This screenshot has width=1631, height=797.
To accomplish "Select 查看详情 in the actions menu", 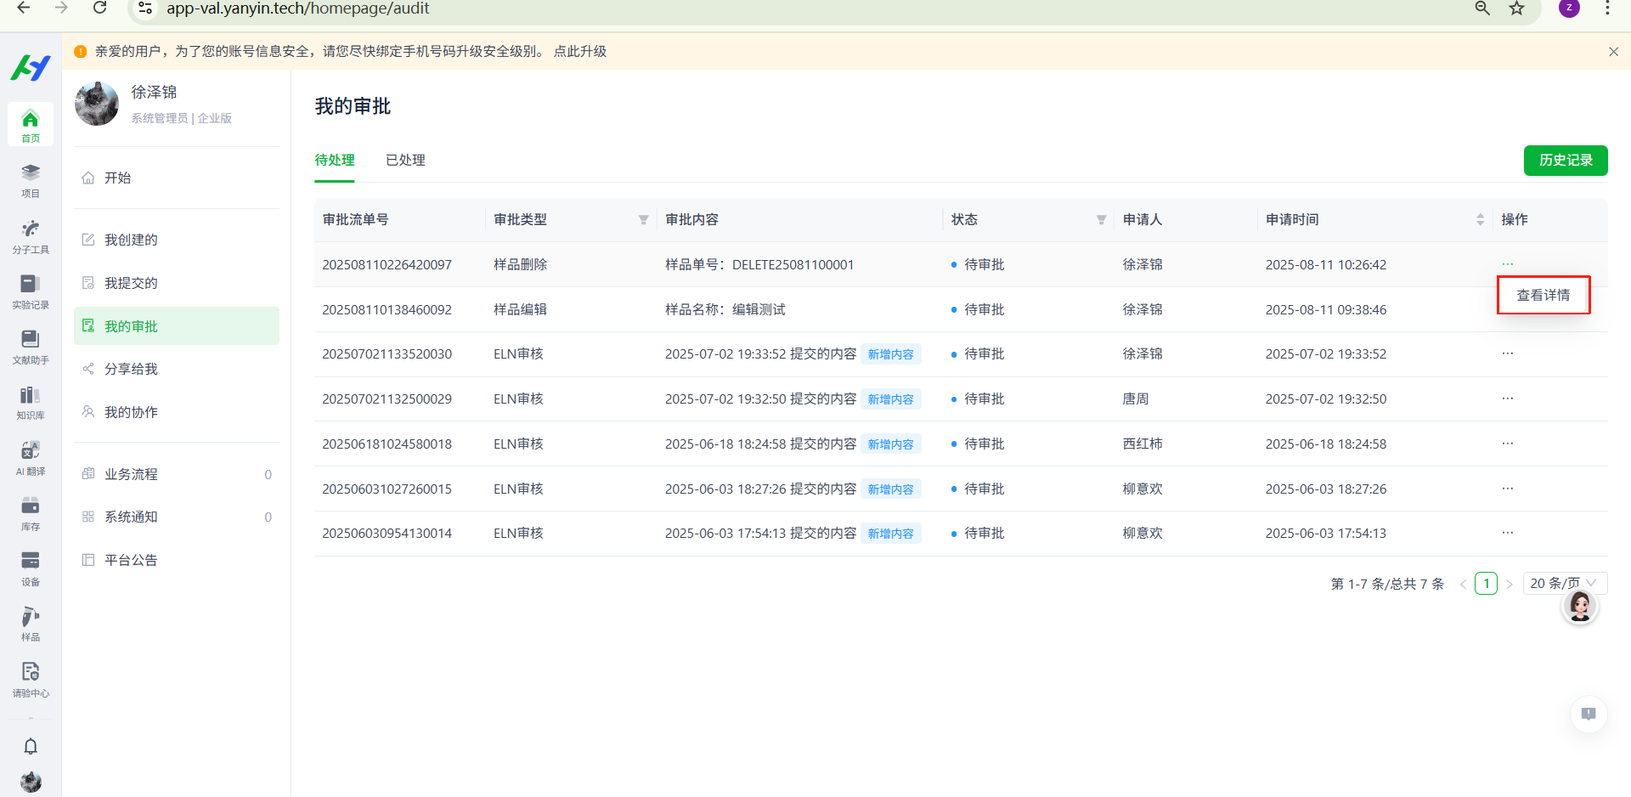I will click(x=1543, y=295).
